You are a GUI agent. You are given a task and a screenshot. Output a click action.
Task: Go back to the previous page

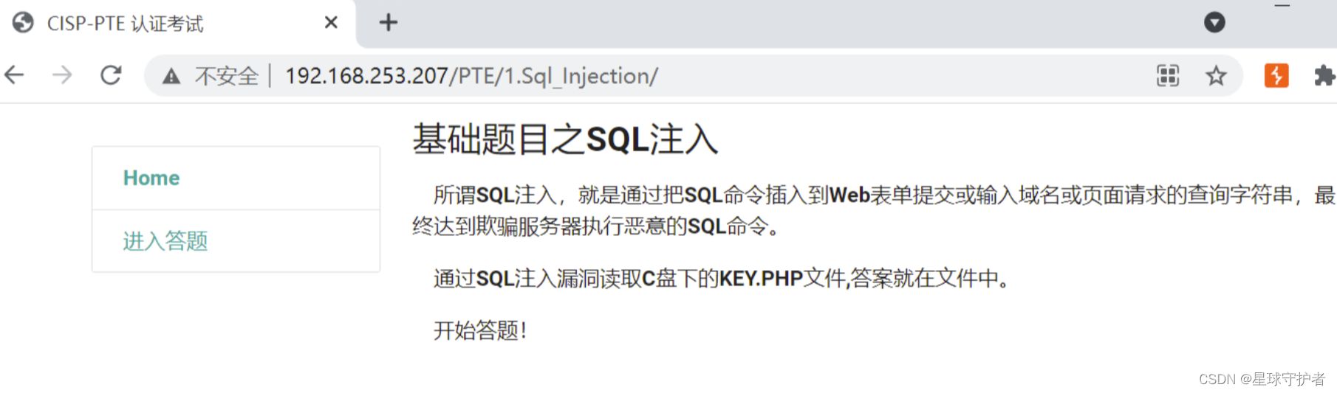[x=14, y=74]
